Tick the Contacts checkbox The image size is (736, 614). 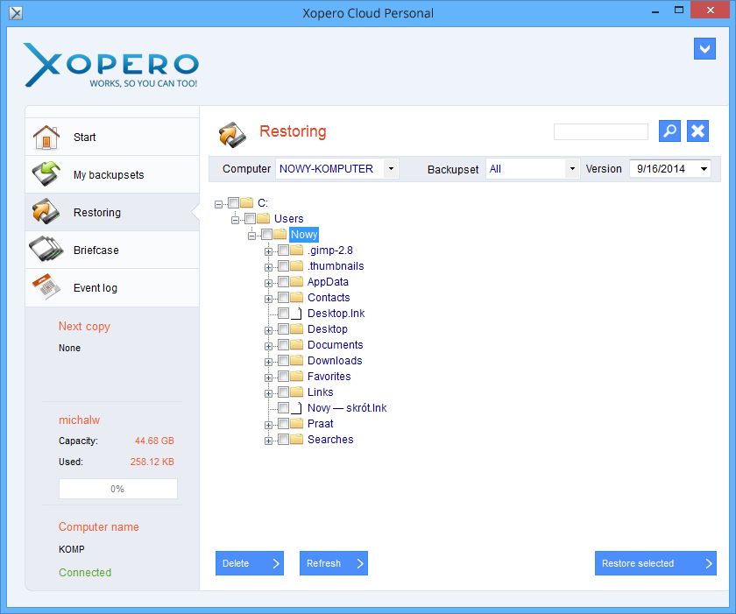284,298
